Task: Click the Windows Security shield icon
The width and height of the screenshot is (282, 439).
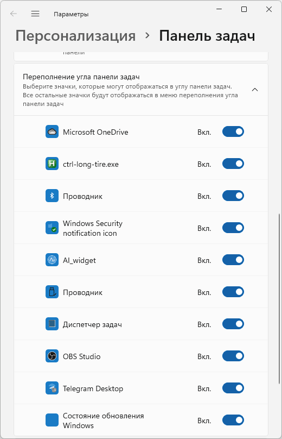Action: tap(52, 228)
